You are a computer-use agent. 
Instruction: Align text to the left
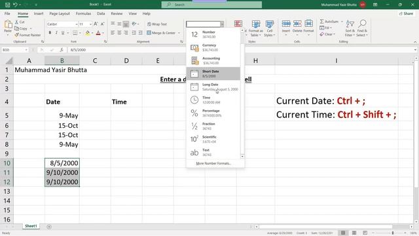pos(113,33)
